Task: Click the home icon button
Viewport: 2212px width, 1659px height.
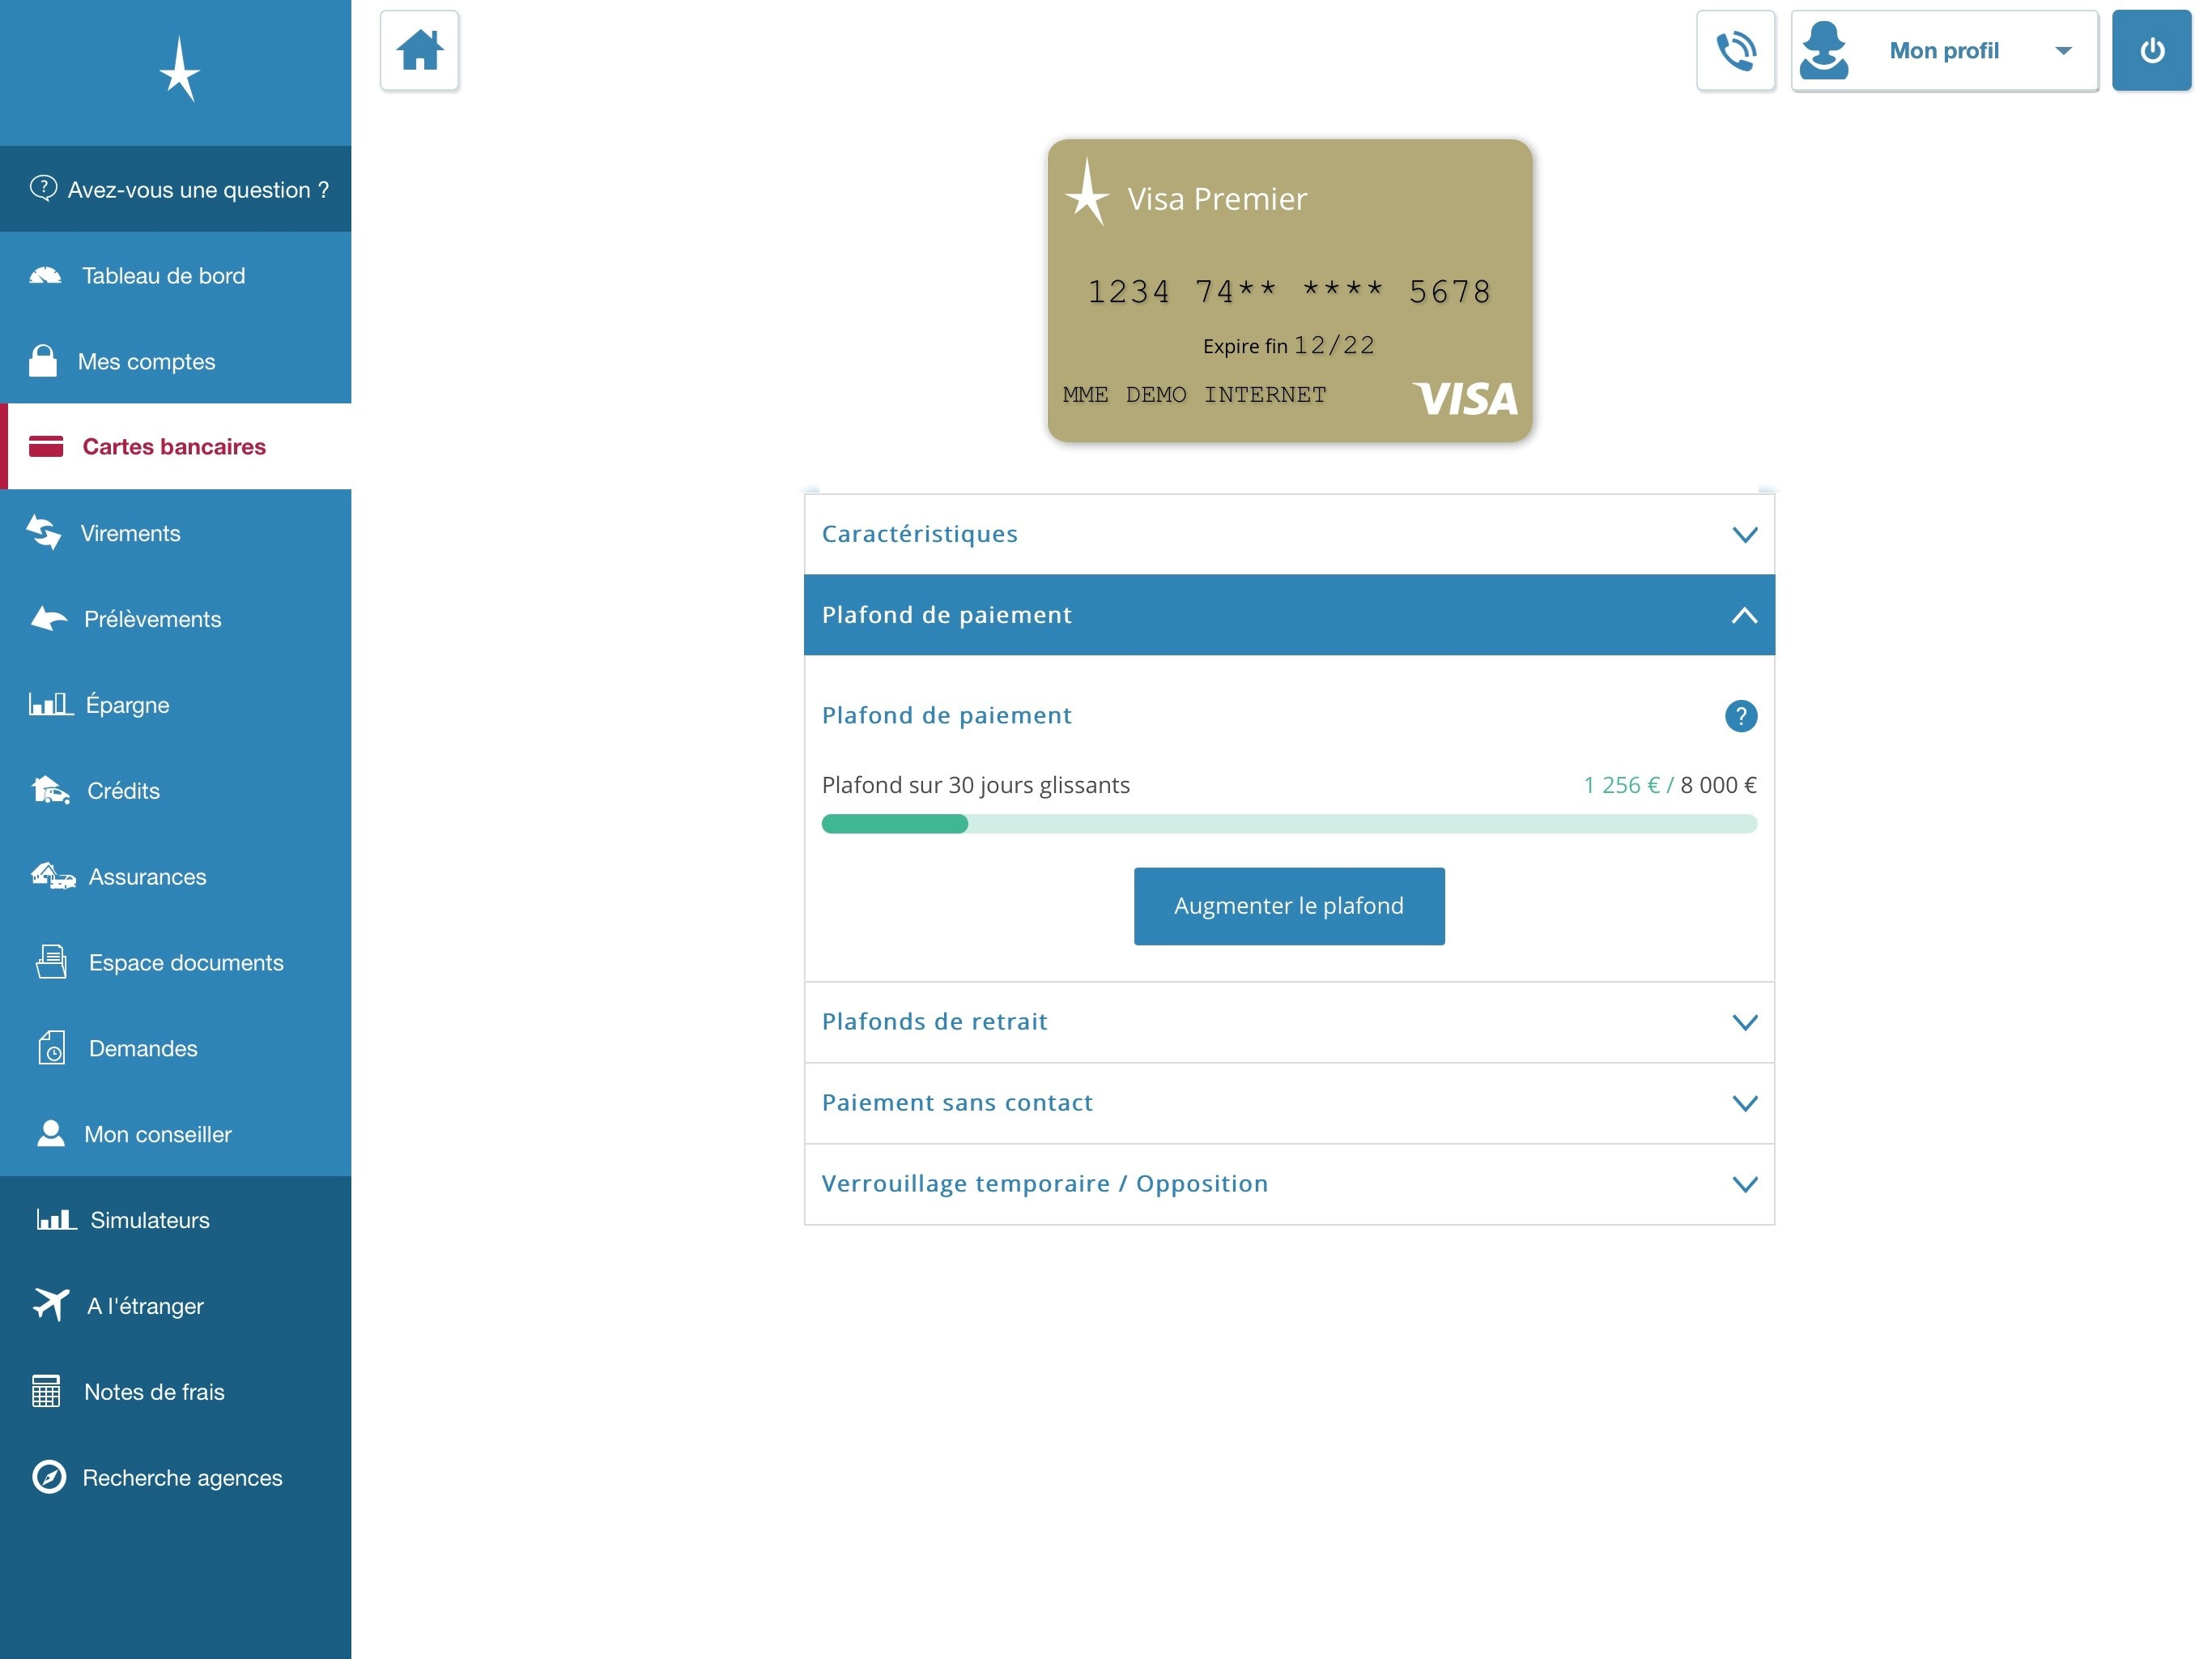Action: tap(419, 51)
